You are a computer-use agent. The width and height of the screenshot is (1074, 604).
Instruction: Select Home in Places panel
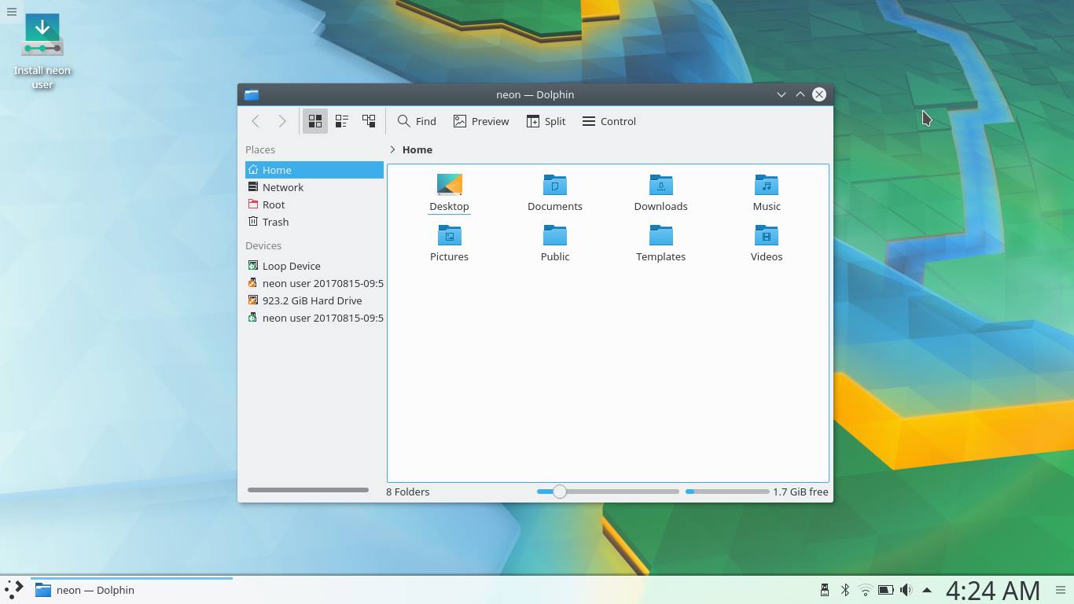tap(314, 170)
